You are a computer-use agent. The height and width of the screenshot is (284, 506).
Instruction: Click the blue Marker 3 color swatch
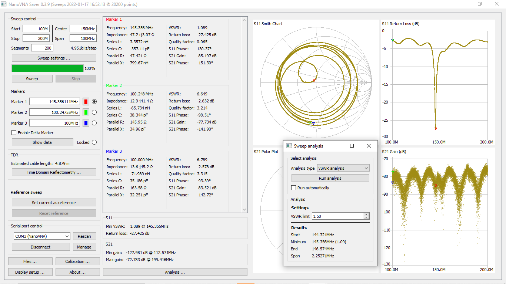point(86,123)
